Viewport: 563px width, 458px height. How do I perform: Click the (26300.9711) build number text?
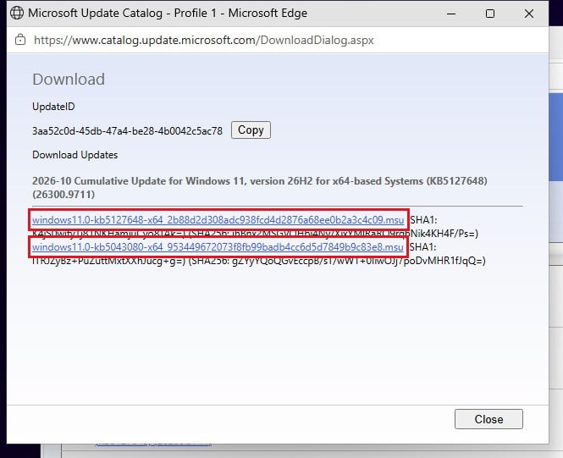point(63,195)
